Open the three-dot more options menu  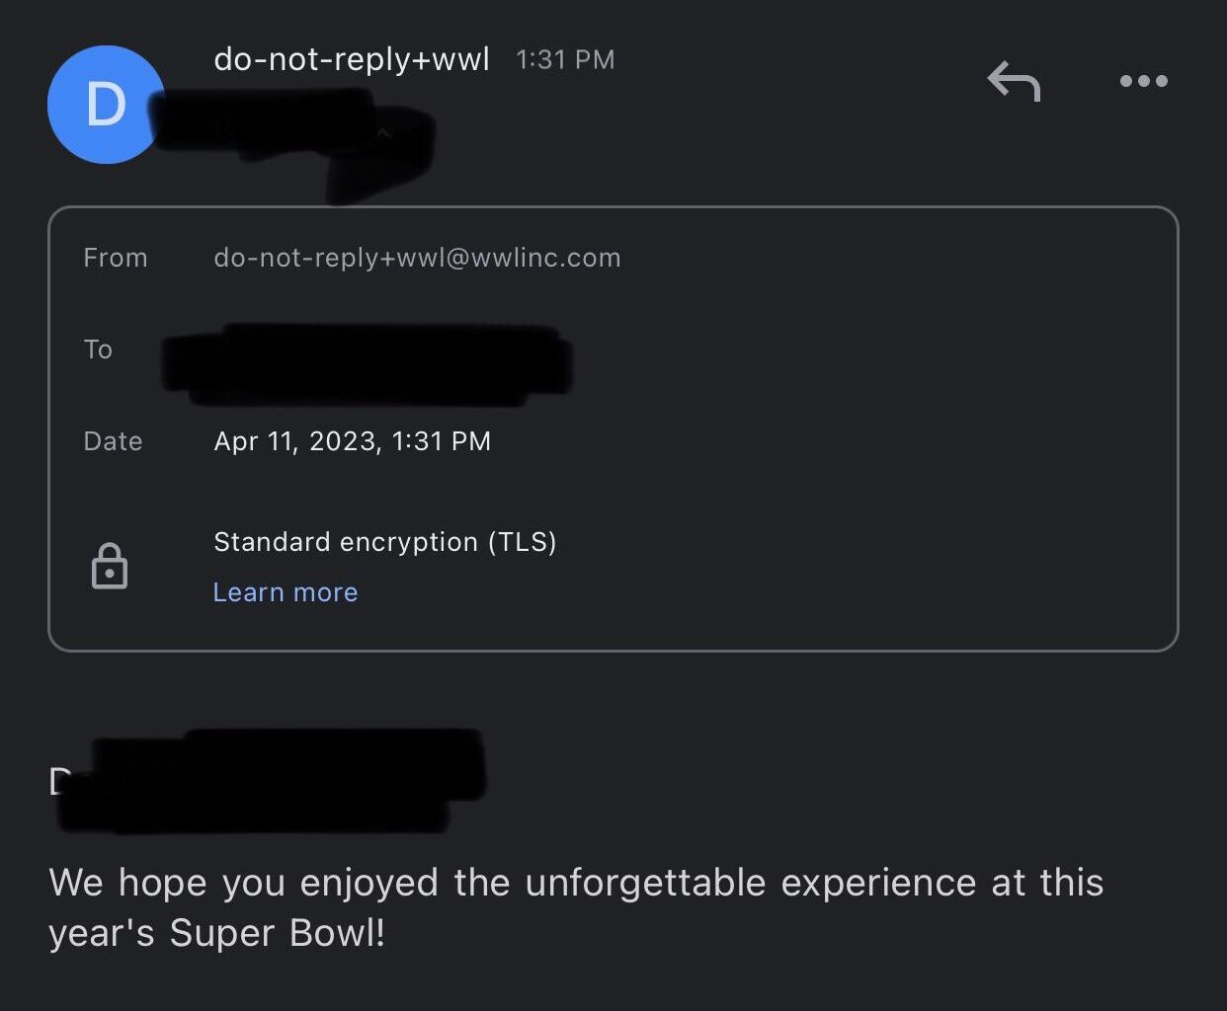pos(1143,81)
